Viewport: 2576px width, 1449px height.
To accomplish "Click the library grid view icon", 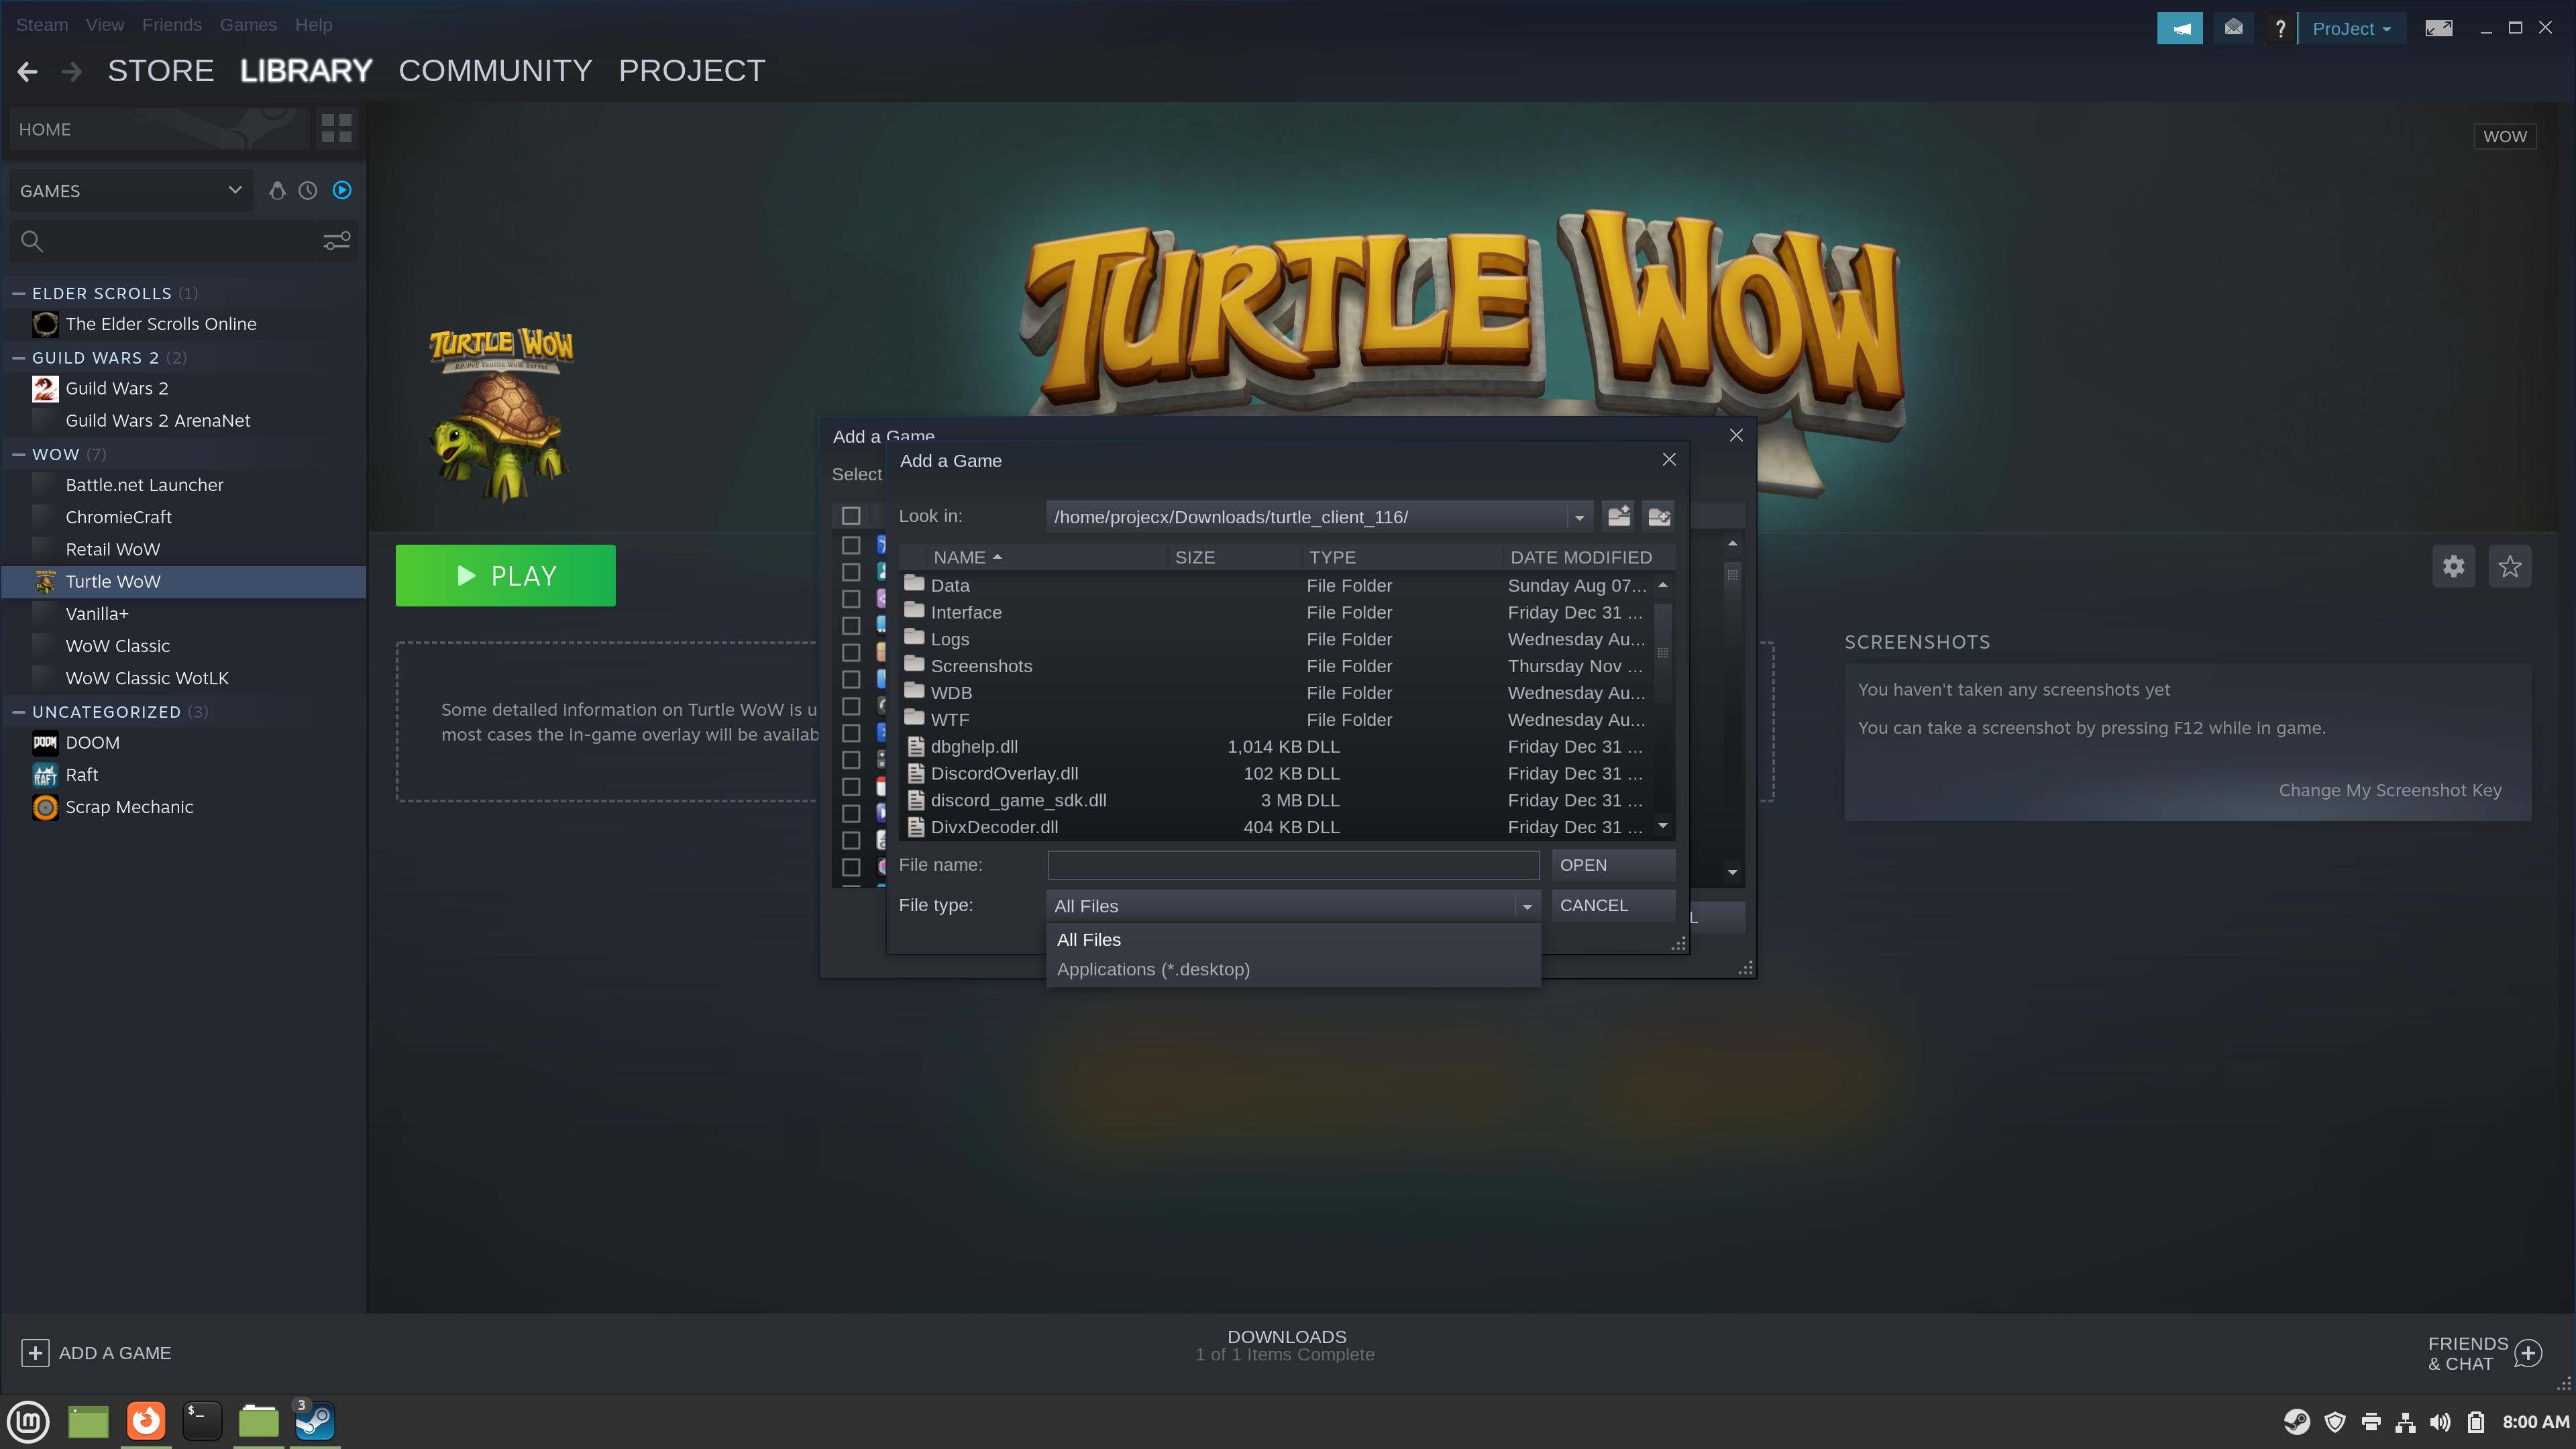I will pyautogui.click(x=336, y=129).
